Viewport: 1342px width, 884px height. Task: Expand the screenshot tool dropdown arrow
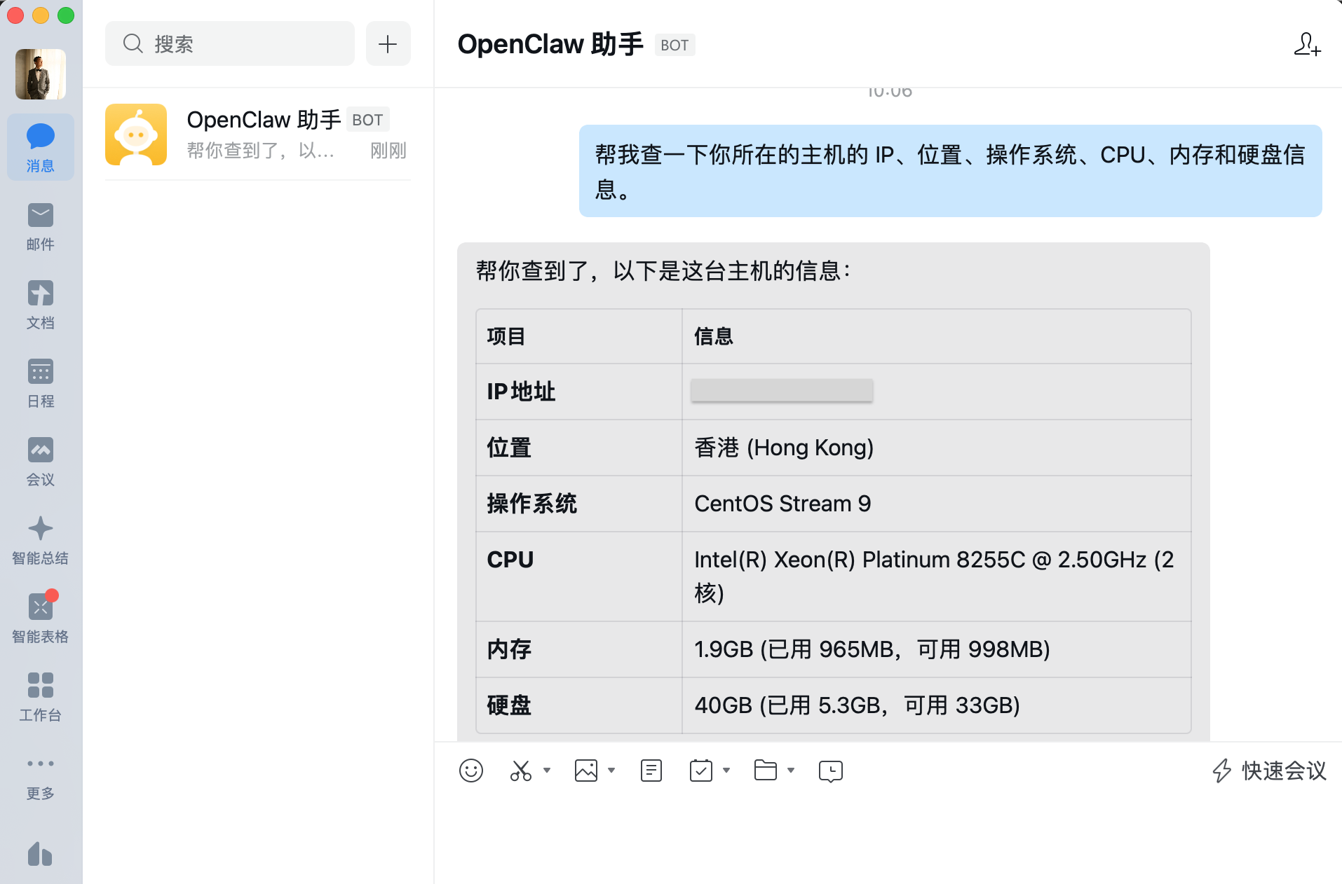tap(546, 772)
